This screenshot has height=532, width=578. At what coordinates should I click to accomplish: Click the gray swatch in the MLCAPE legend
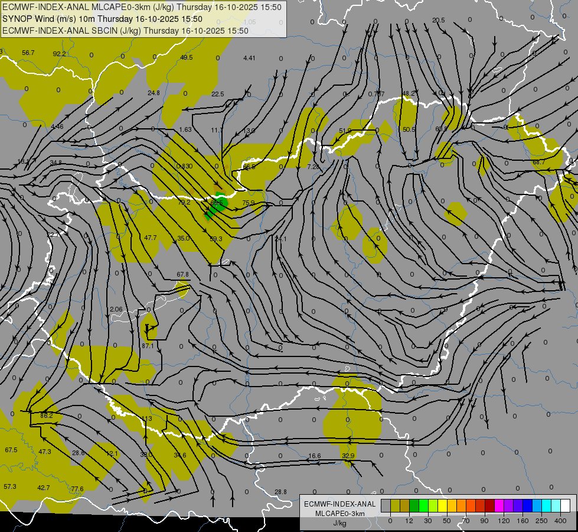point(386,505)
